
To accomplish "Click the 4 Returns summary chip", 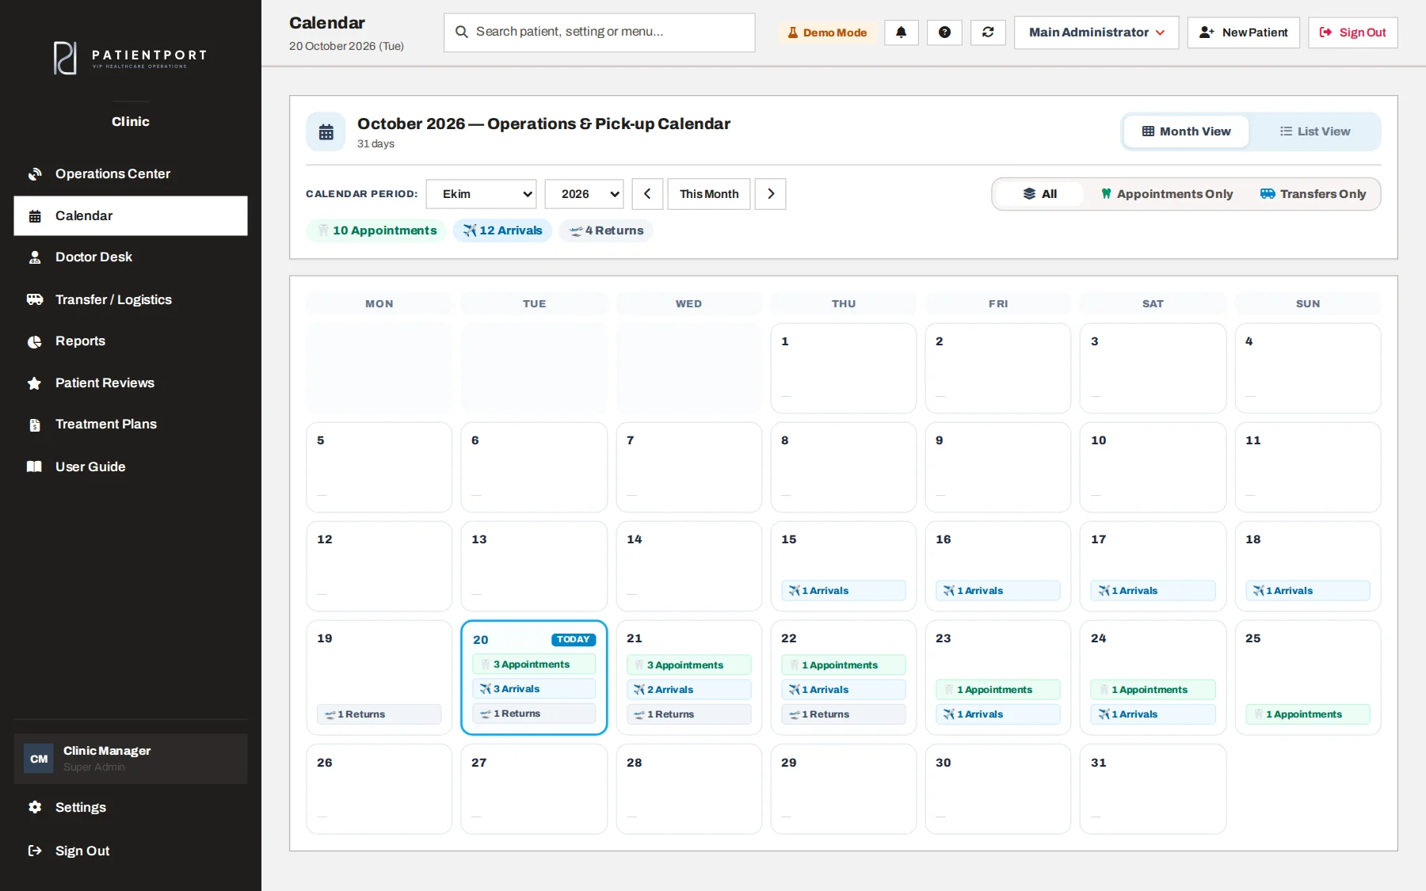I will 606,230.
